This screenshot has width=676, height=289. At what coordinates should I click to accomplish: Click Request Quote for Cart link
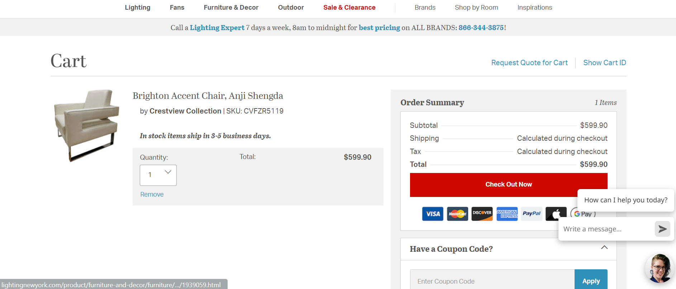(529, 63)
